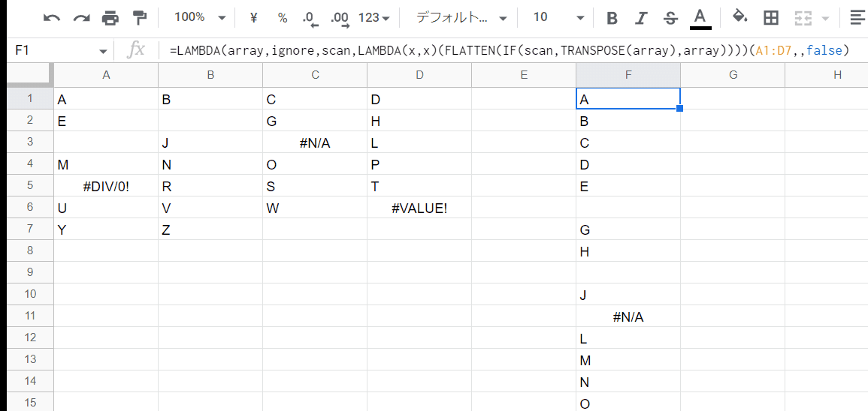
Task: Select column A header
Action: pos(106,75)
